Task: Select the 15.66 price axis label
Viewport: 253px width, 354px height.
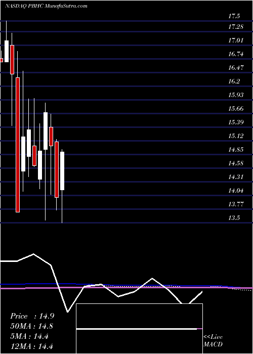Action: [236, 109]
